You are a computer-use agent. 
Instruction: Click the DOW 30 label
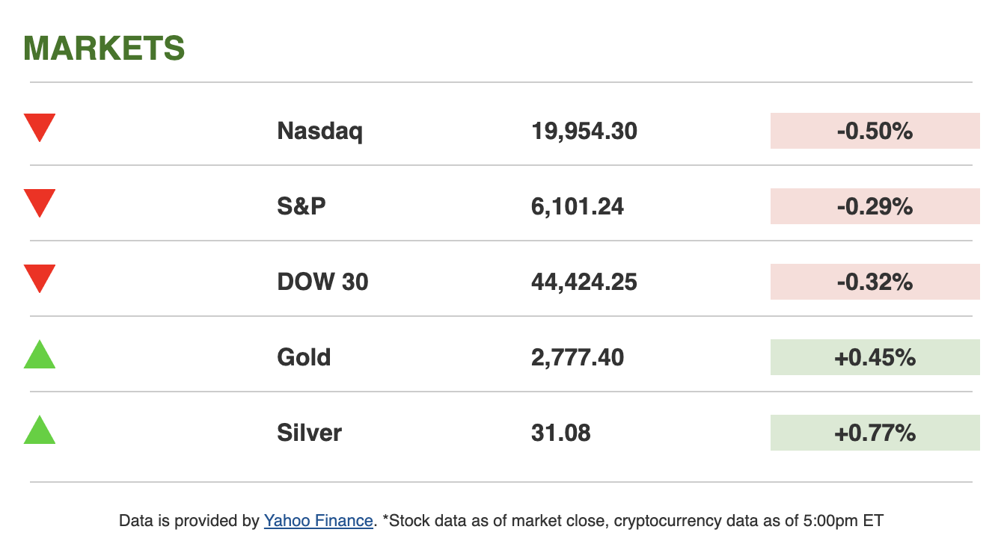pyautogui.click(x=322, y=282)
